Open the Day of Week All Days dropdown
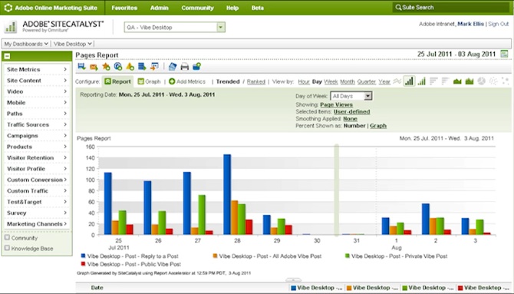The width and height of the screenshot is (514, 294). (351, 96)
